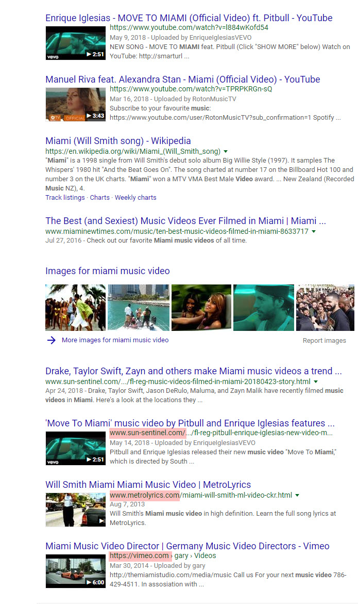Click 'May 9, 2018 - Uploaded by EnriqueIglesiasVEVO' text
This screenshot has width=358, height=604.
point(181,37)
